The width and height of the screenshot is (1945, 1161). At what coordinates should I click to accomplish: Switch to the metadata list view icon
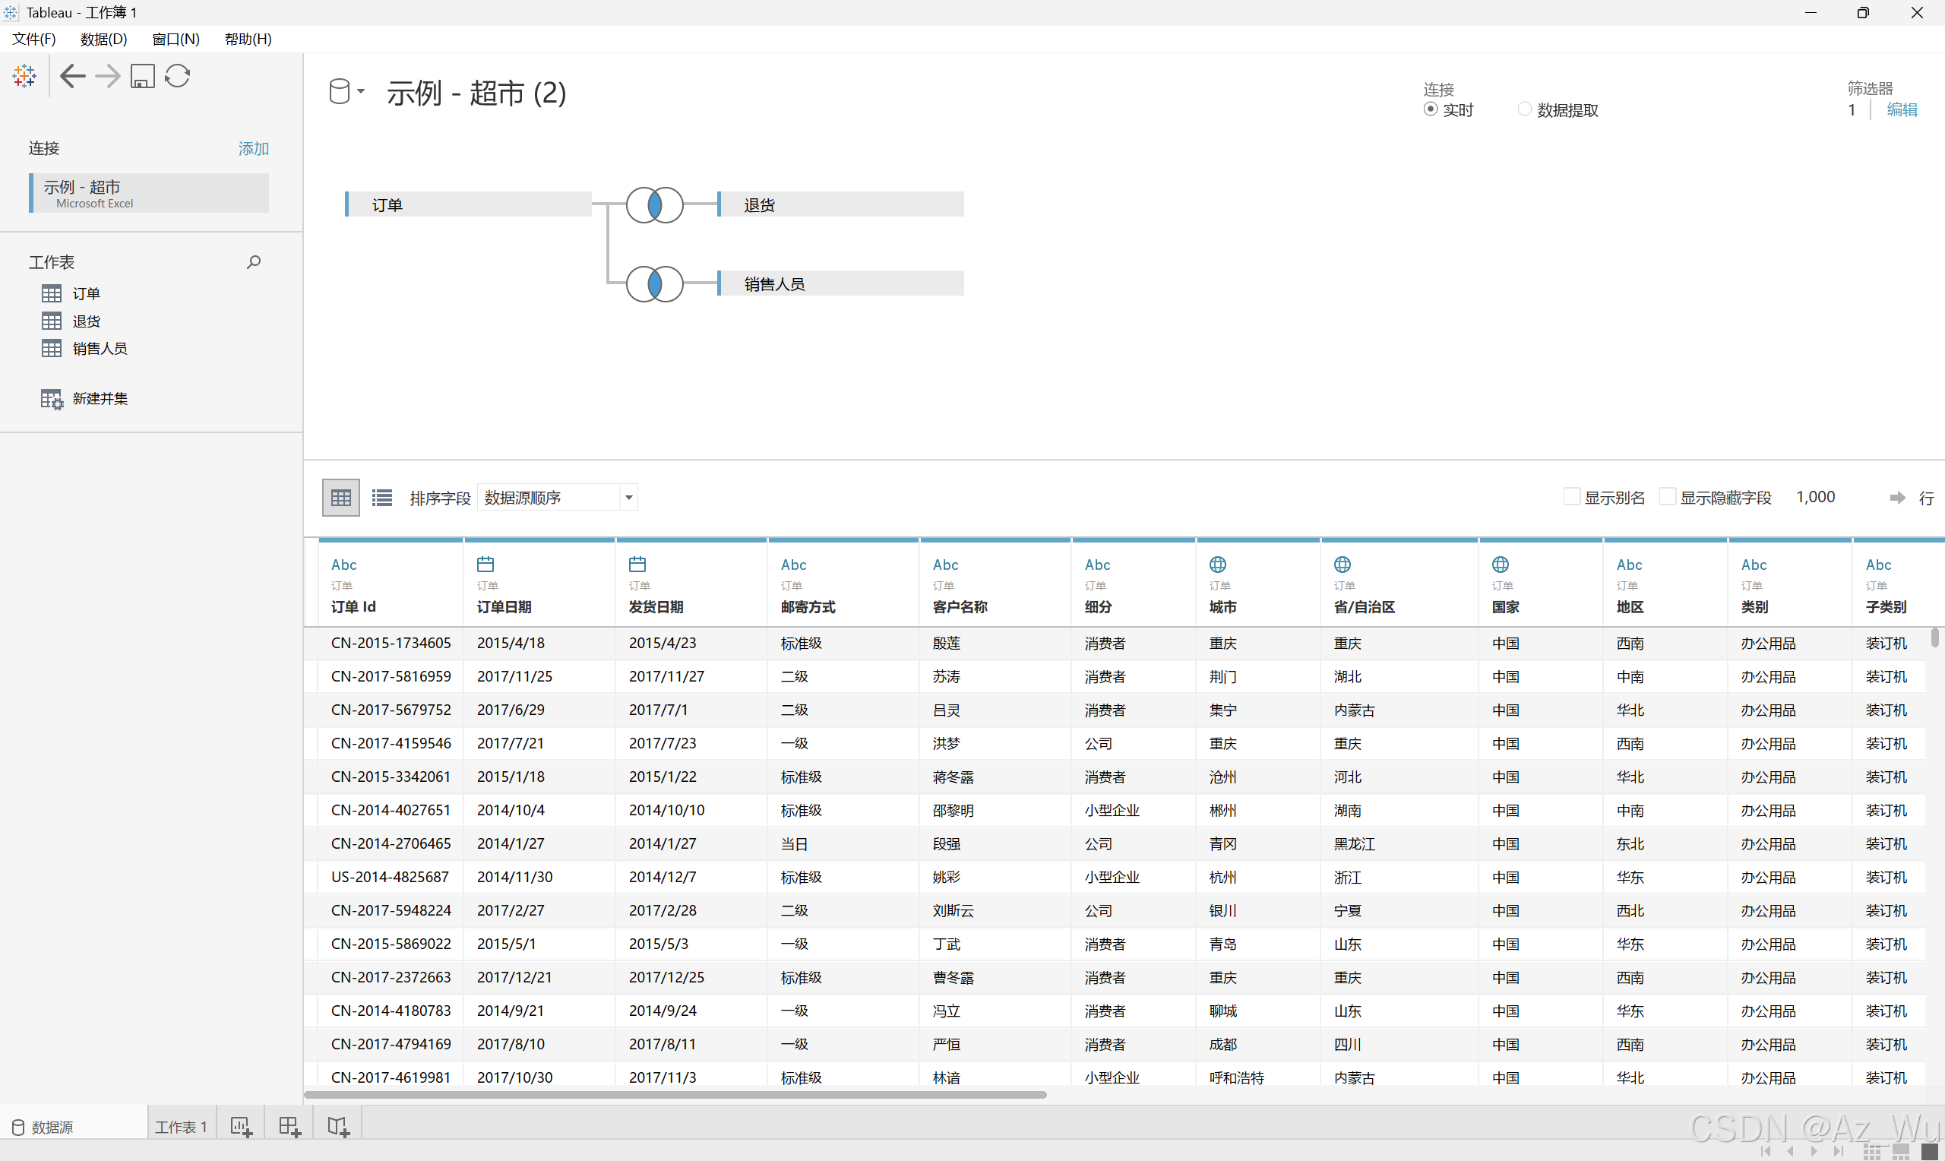pyautogui.click(x=381, y=498)
